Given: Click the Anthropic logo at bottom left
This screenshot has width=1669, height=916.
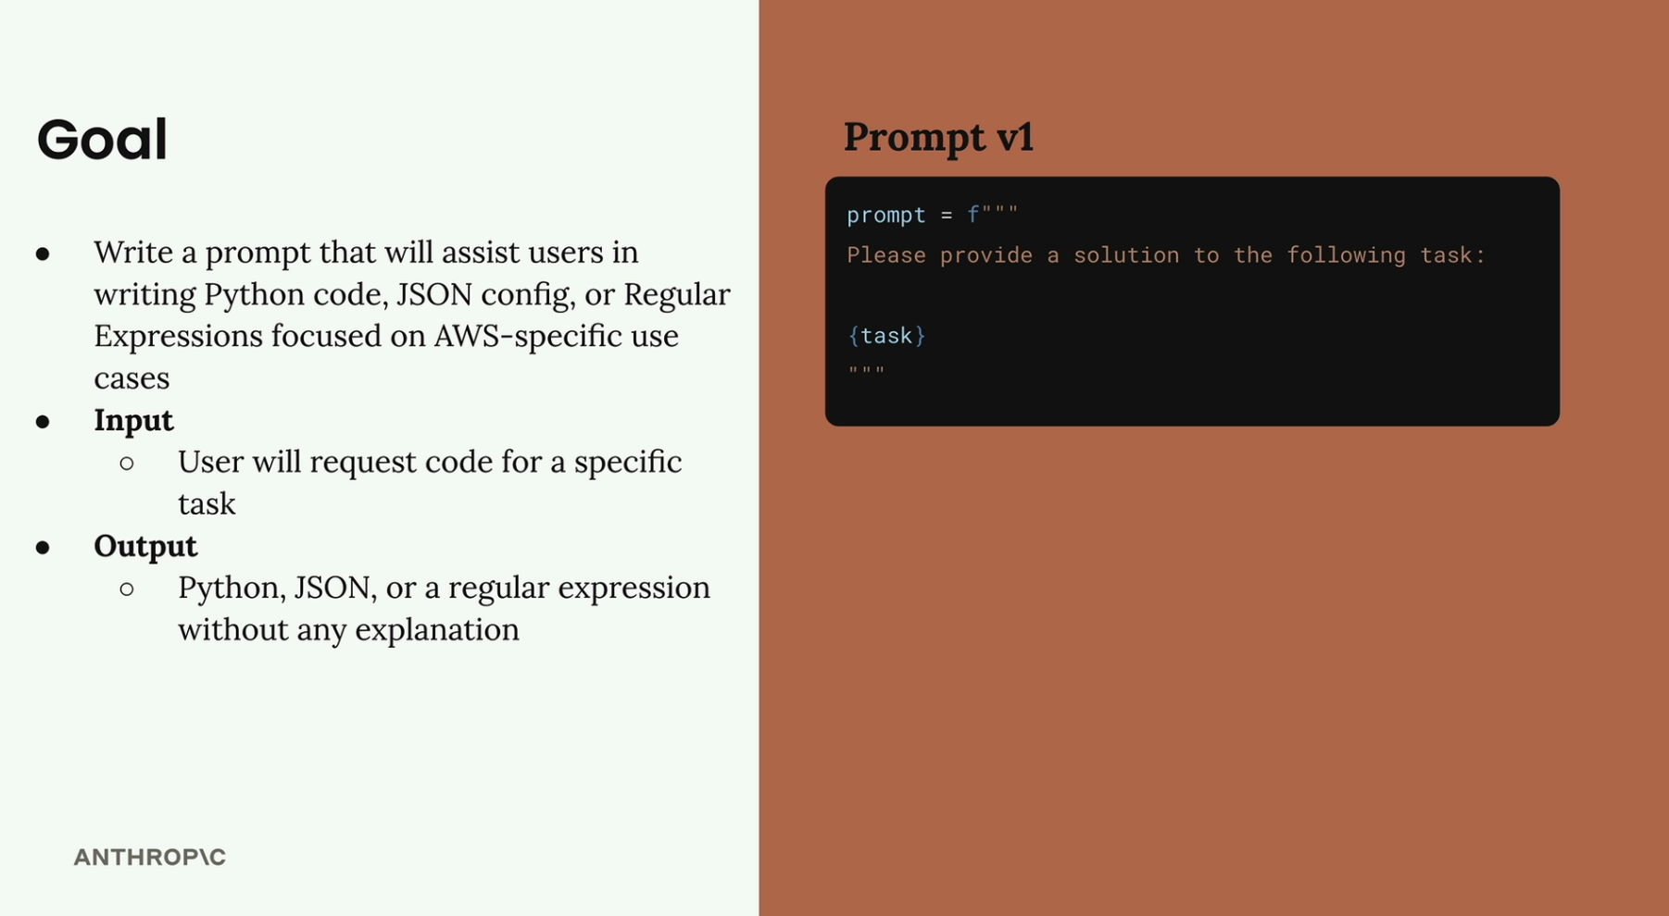Looking at the screenshot, I should (149, 857).
